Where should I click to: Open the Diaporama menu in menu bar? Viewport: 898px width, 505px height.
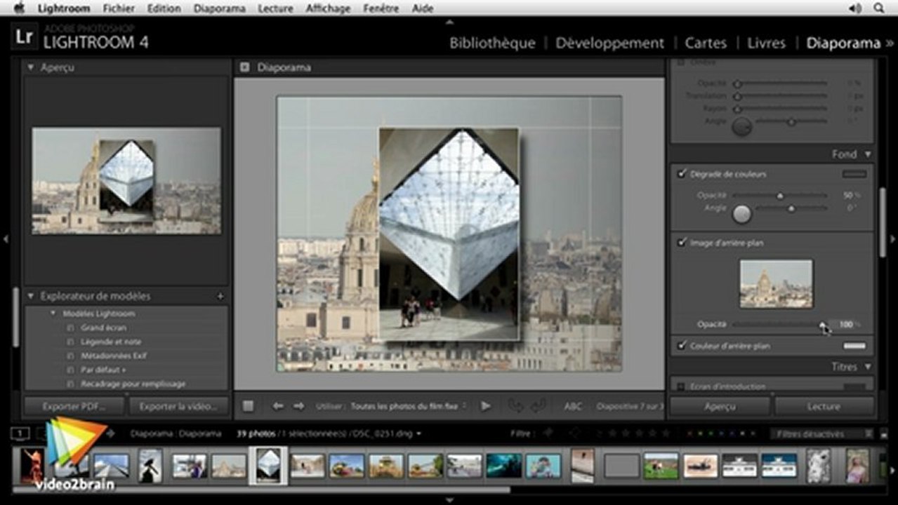coord(219,8)
